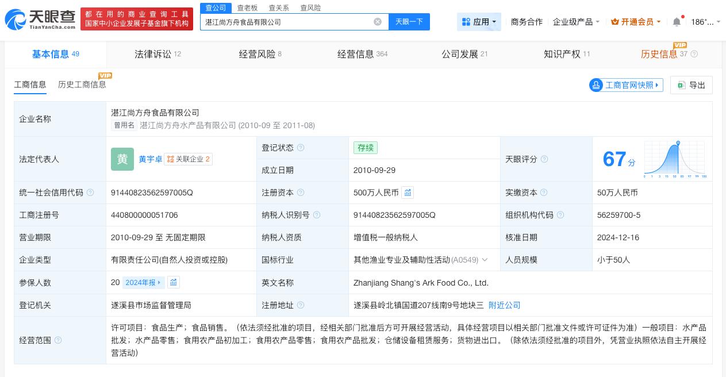
Task: Expand 国标行业 category chevron
Action: [x=485, y=260]
